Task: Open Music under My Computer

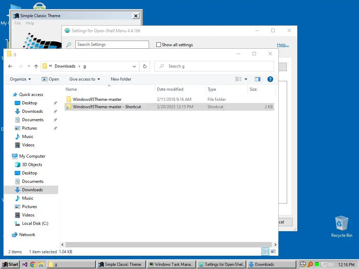Action: 27,198
